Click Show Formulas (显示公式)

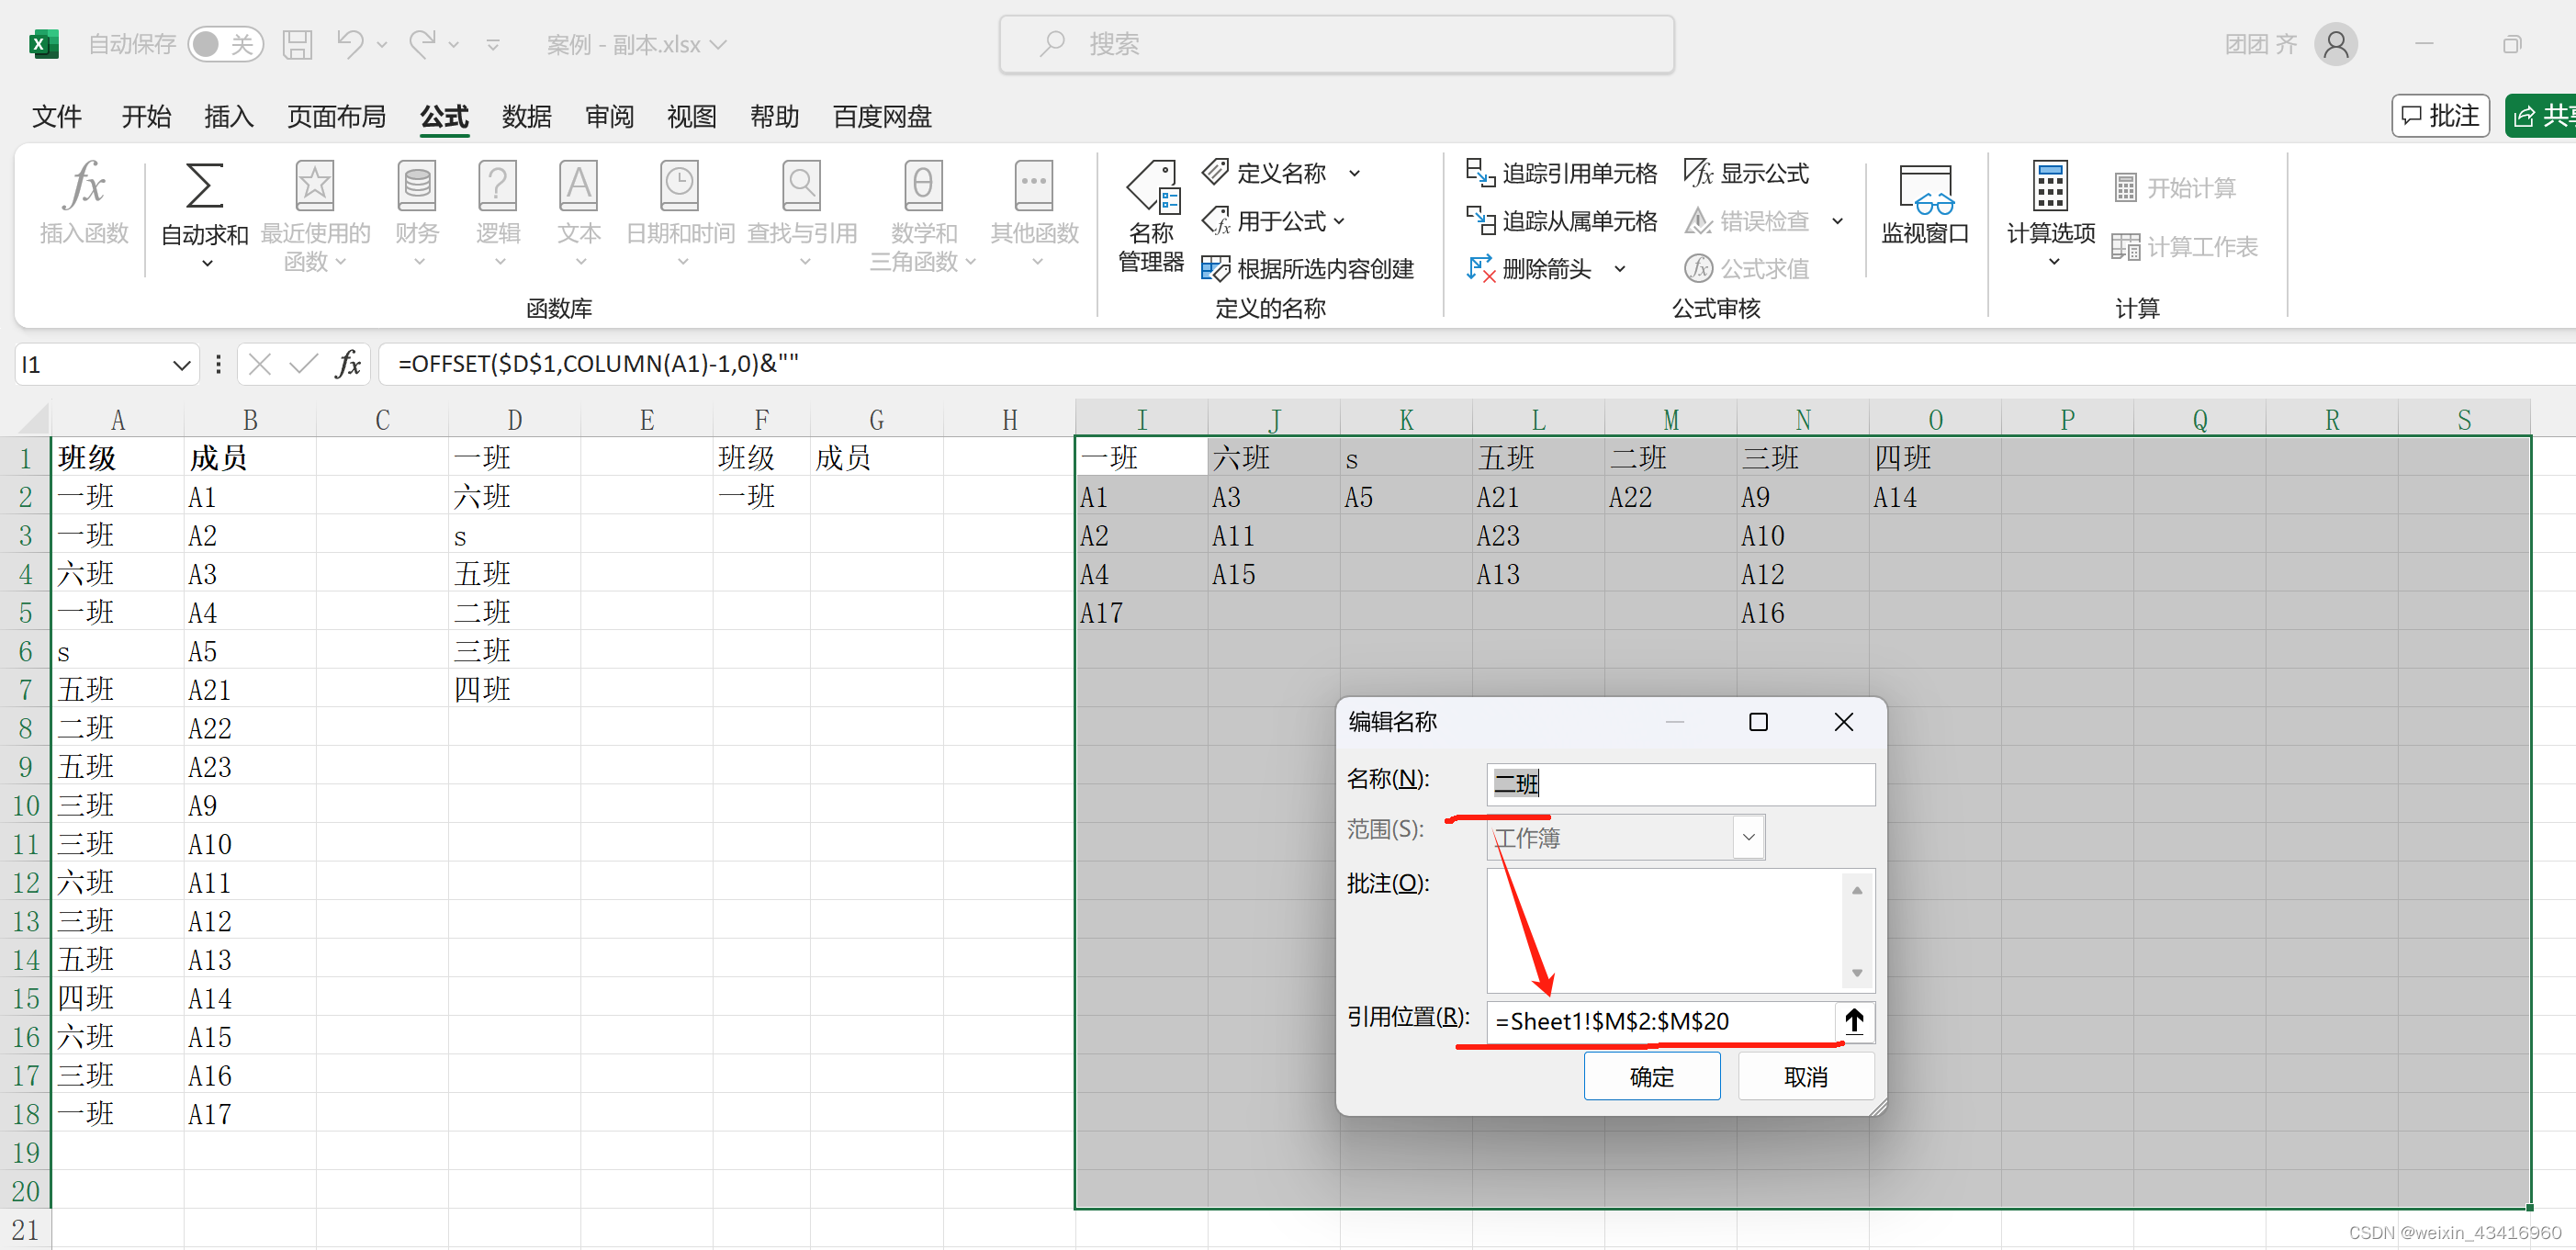(x=1746, y=173)
